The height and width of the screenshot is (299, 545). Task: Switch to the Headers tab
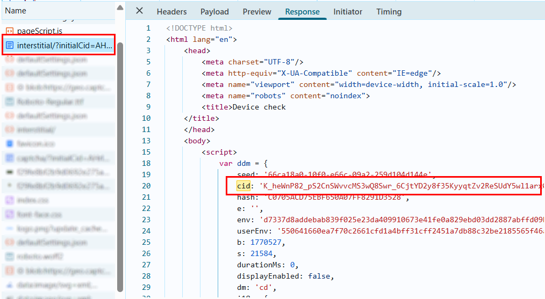click(171, 12)
